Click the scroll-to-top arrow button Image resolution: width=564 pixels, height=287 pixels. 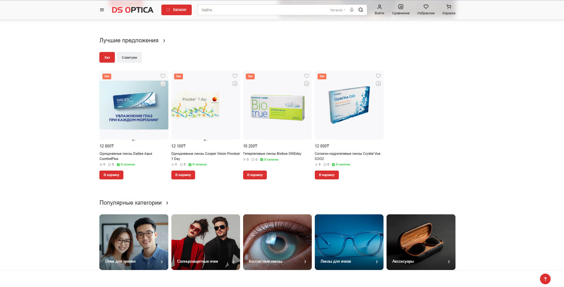click(x=545, y=279)
